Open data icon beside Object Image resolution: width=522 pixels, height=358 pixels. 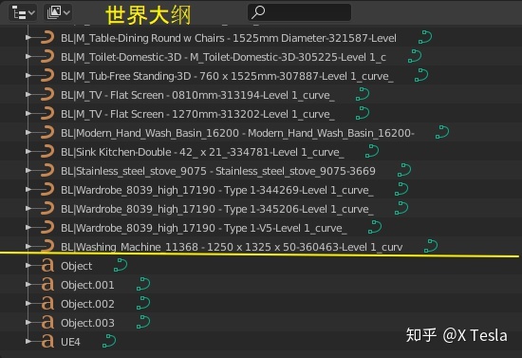[121, 265]
